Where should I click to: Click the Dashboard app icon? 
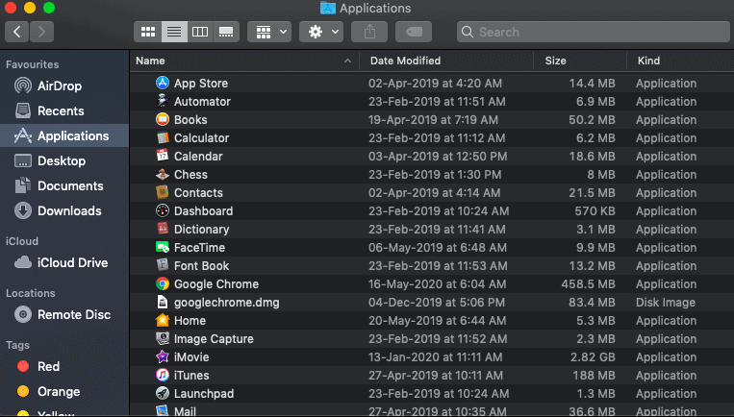click(x=162, y=210)
